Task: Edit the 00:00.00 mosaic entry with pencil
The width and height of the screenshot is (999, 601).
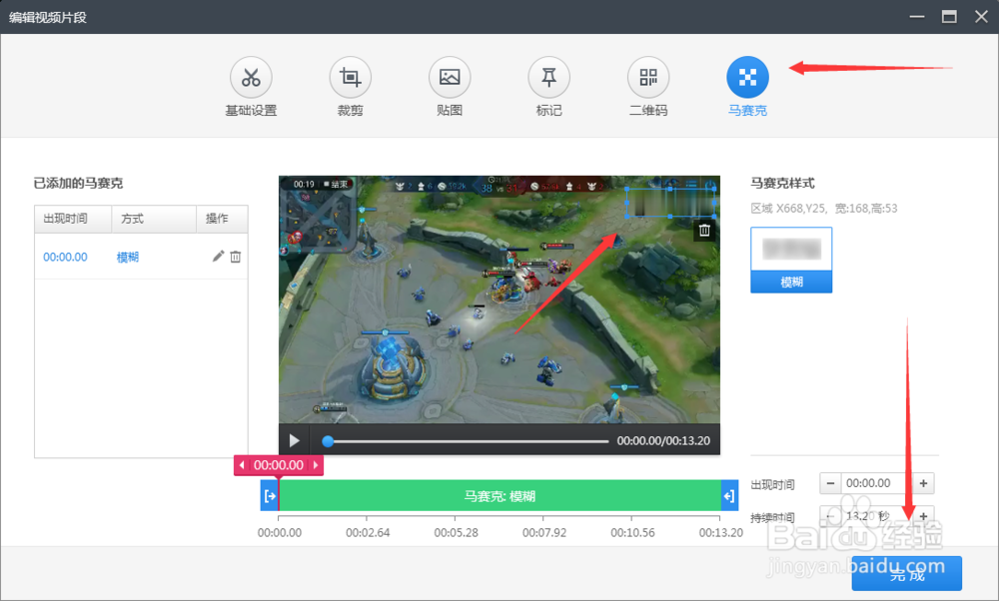Action: click(x=218, y=257)
